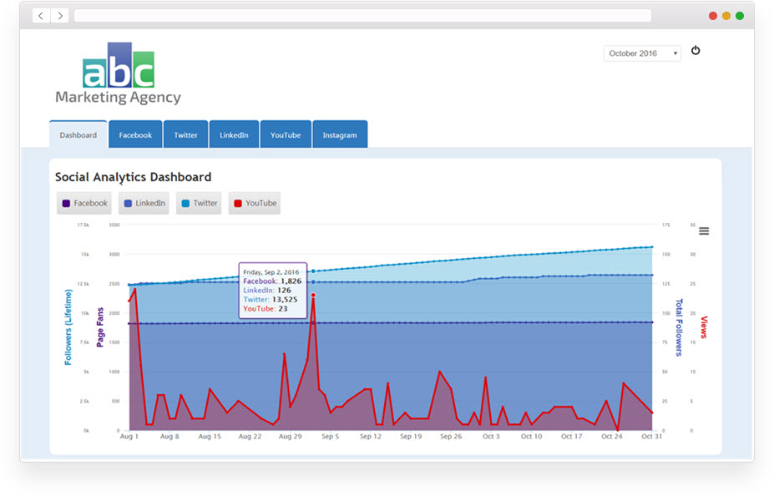Viewport: 774px width, 496px height.
Task: Select the Dashboard tab
Action: (x=78, y=135)
